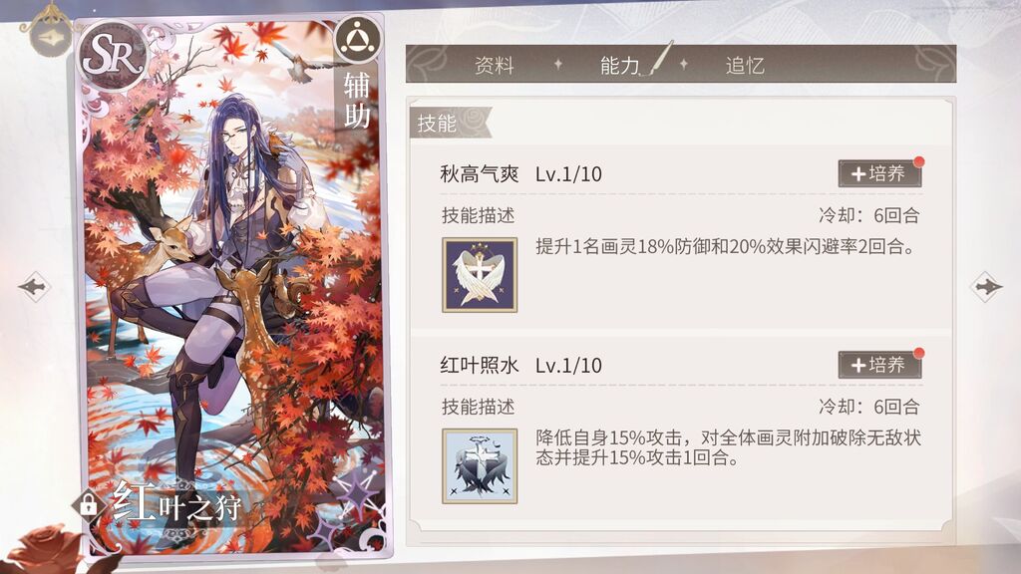The width and height of the screenshot is (1021, 574).
Task: Click the 红叶照水 skill name
Action: click(480, 365)
